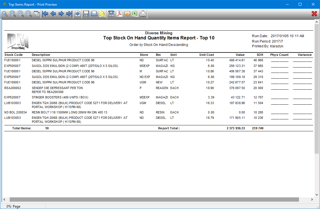The image size is (320, 209).
Task: Email the report using envelope icon
Action: tap(127, 14)
